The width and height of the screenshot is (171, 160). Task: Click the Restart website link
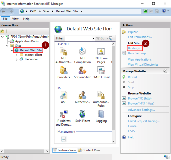[x=132, y=77]
